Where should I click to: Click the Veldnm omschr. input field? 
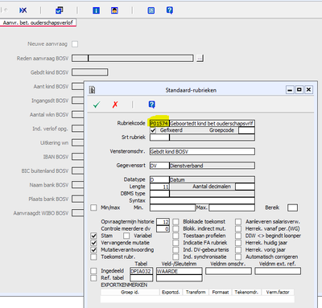229,271
